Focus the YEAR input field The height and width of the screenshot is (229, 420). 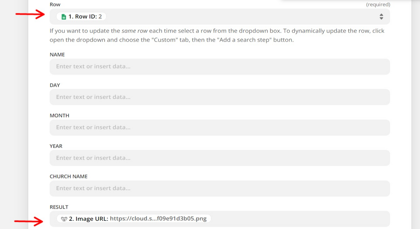220,158
